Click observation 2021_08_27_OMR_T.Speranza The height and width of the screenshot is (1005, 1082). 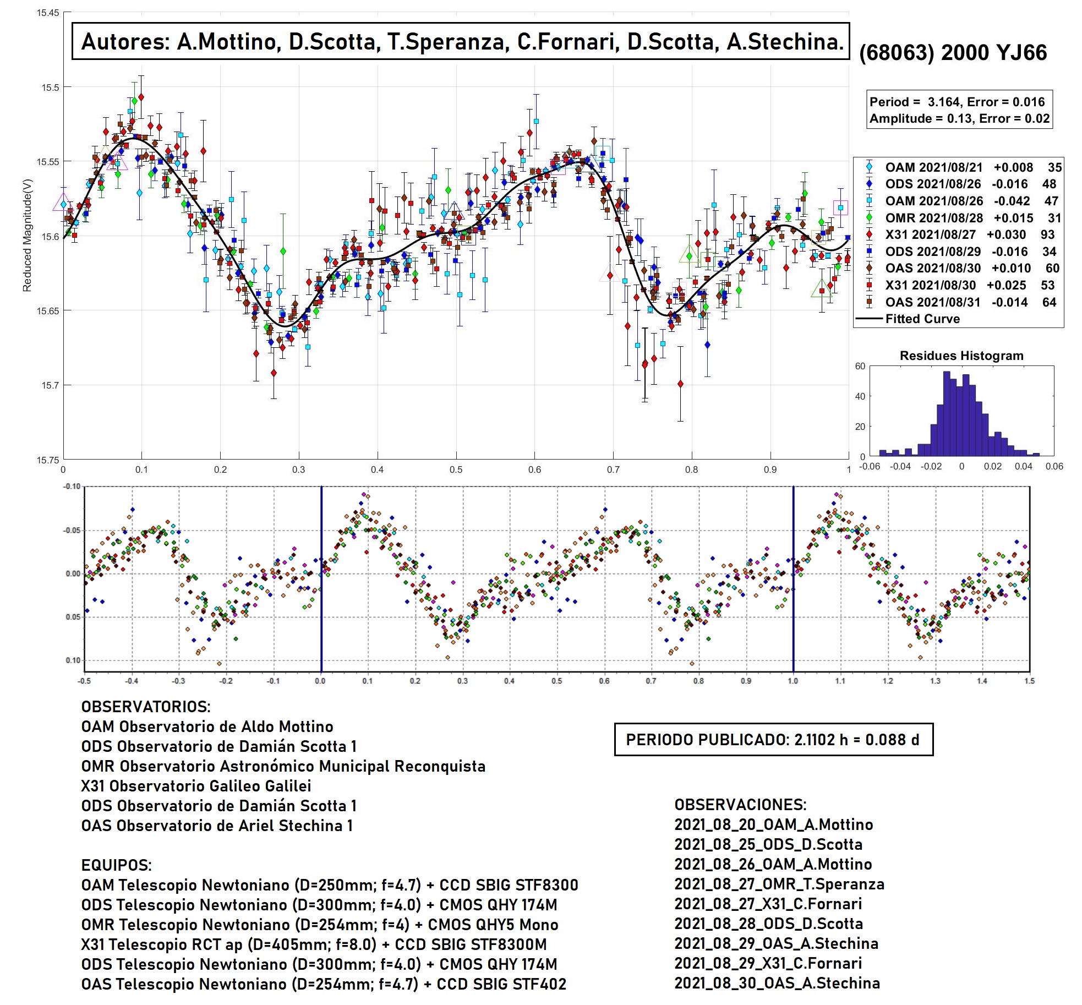[x=779, y=884]
